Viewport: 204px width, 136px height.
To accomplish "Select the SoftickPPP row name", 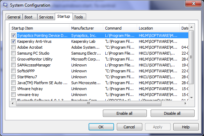I will (x=26, y=71).
